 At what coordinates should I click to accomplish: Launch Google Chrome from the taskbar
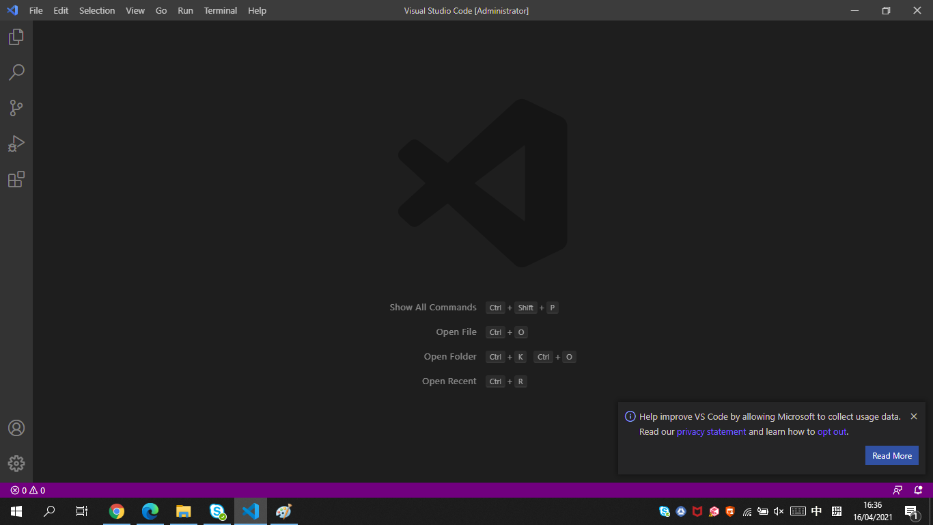(116, 511)
